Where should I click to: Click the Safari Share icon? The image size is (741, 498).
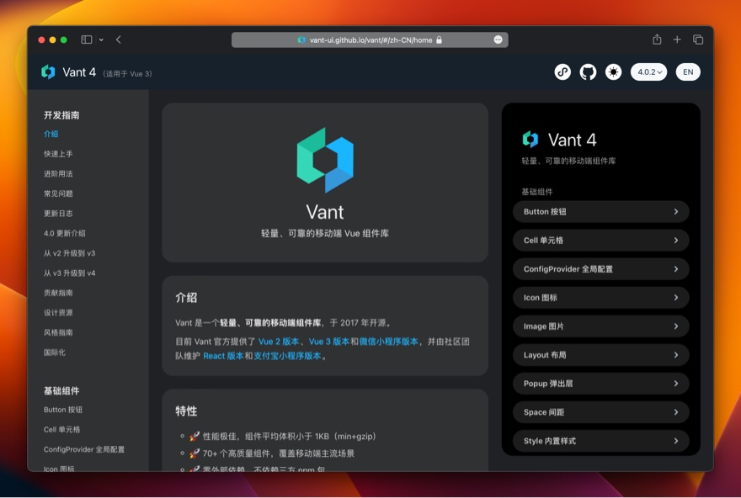657,40
